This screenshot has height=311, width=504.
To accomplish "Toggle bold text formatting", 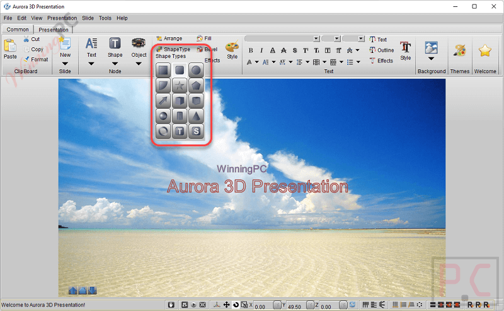I will (251, 50).
